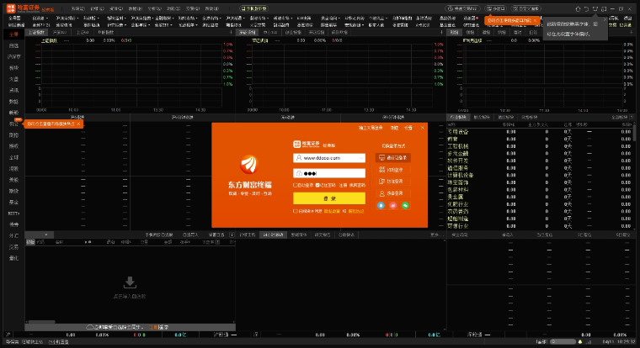This screenshot has height=348, width=640.
Task: Click the password field in the login dialog
Action: coord(329,173)
